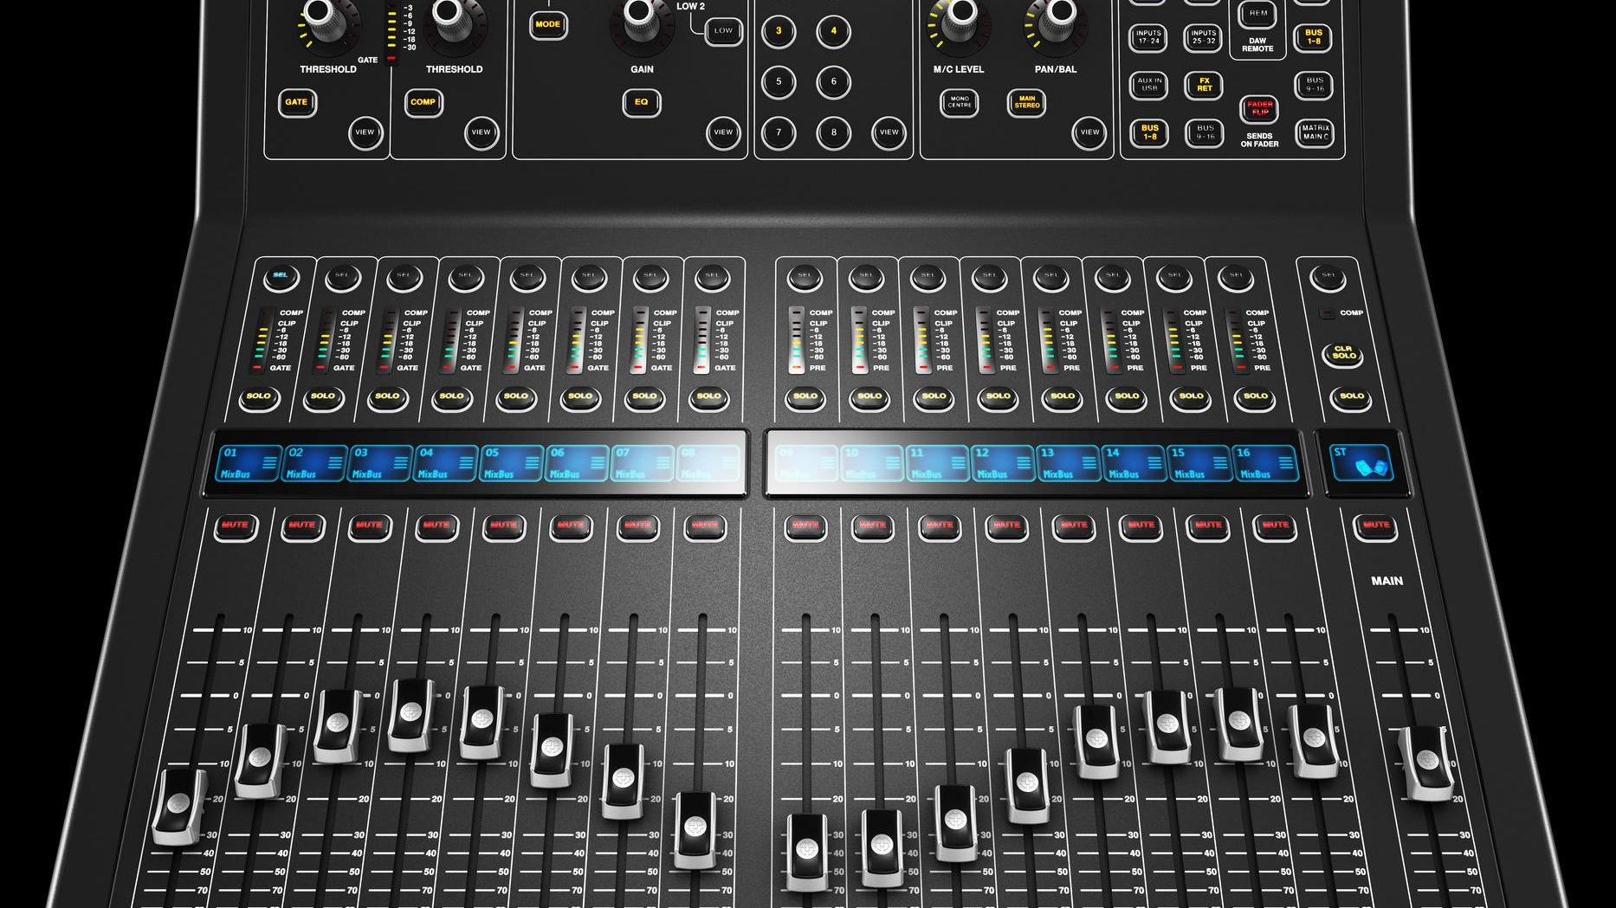
Task: Solo channel 01
Action: click(259, 398)
